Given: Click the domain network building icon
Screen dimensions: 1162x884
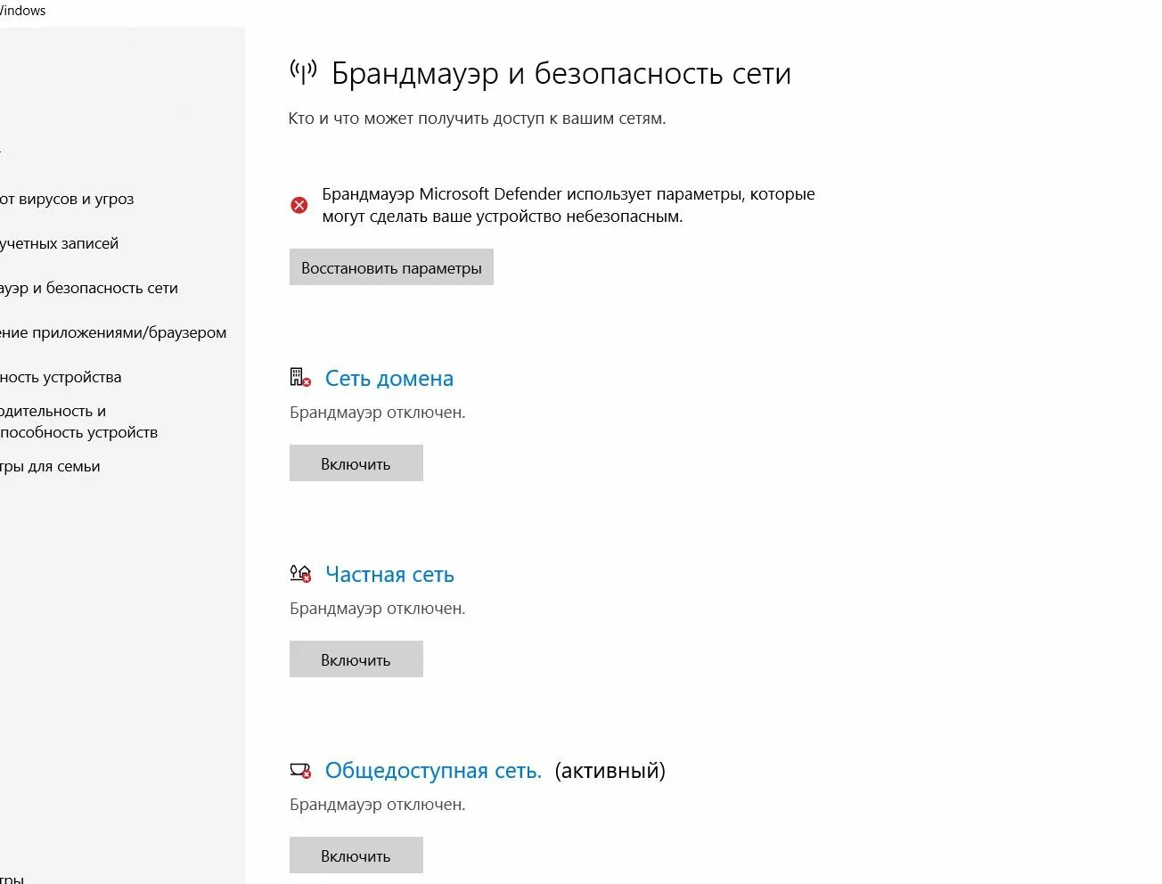Looking at the screenshot, I should point(300,378).
